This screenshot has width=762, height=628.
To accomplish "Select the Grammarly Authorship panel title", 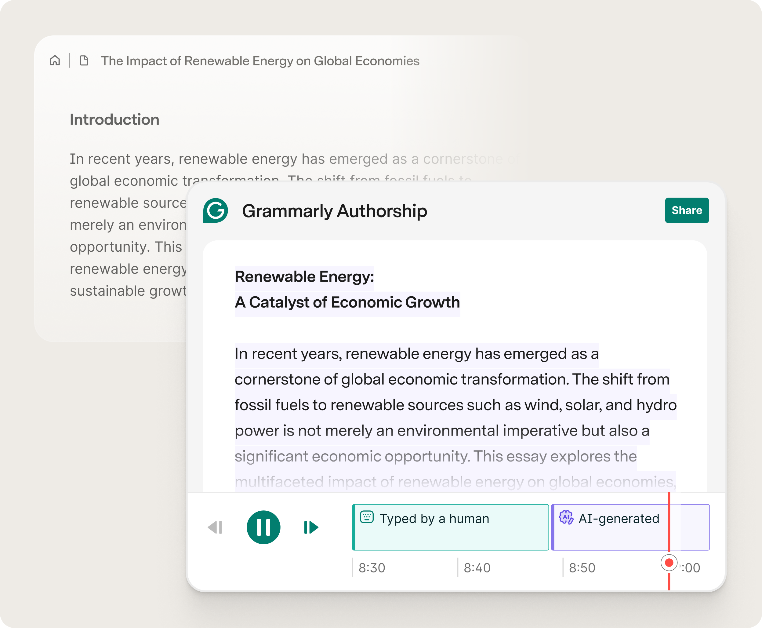I will [334, 211].
